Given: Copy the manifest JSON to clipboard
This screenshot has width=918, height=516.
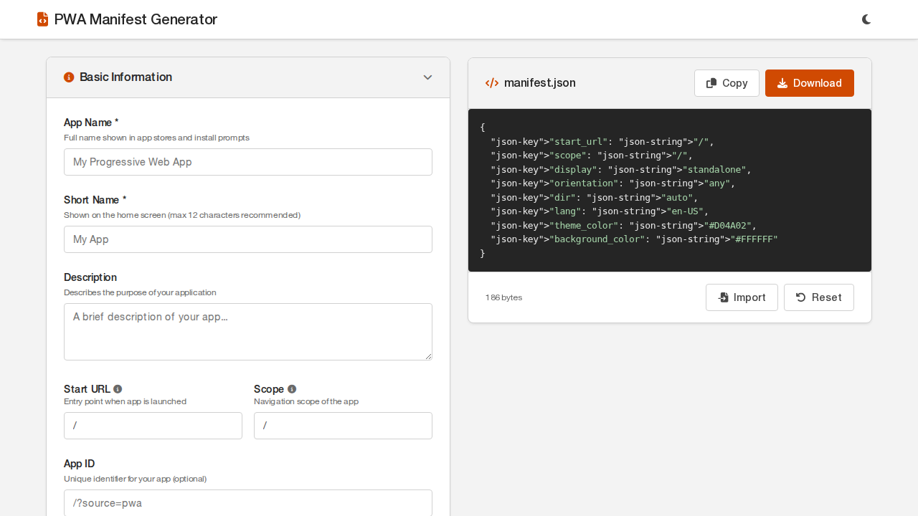Looking at the screenshot, I should [x=726, y=83].
